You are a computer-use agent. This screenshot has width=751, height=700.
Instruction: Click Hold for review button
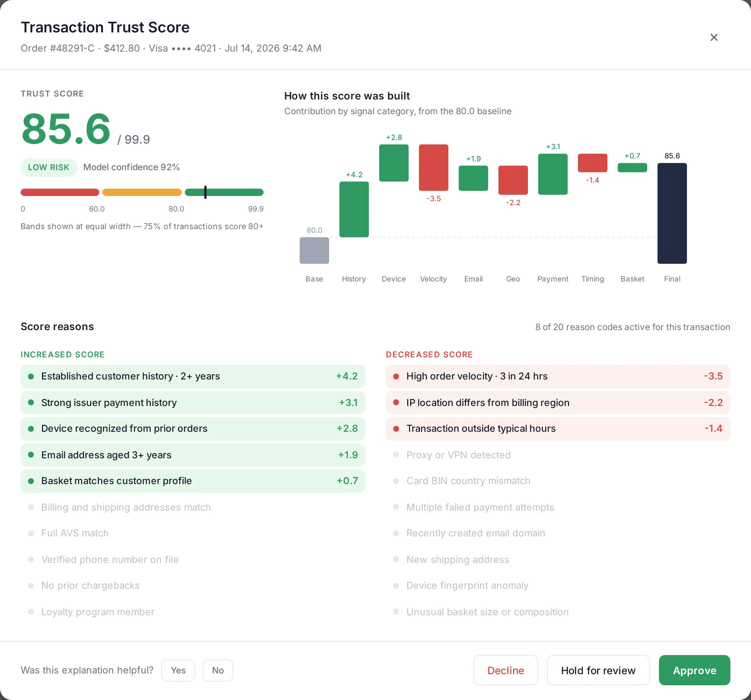[x=598, y=670]
